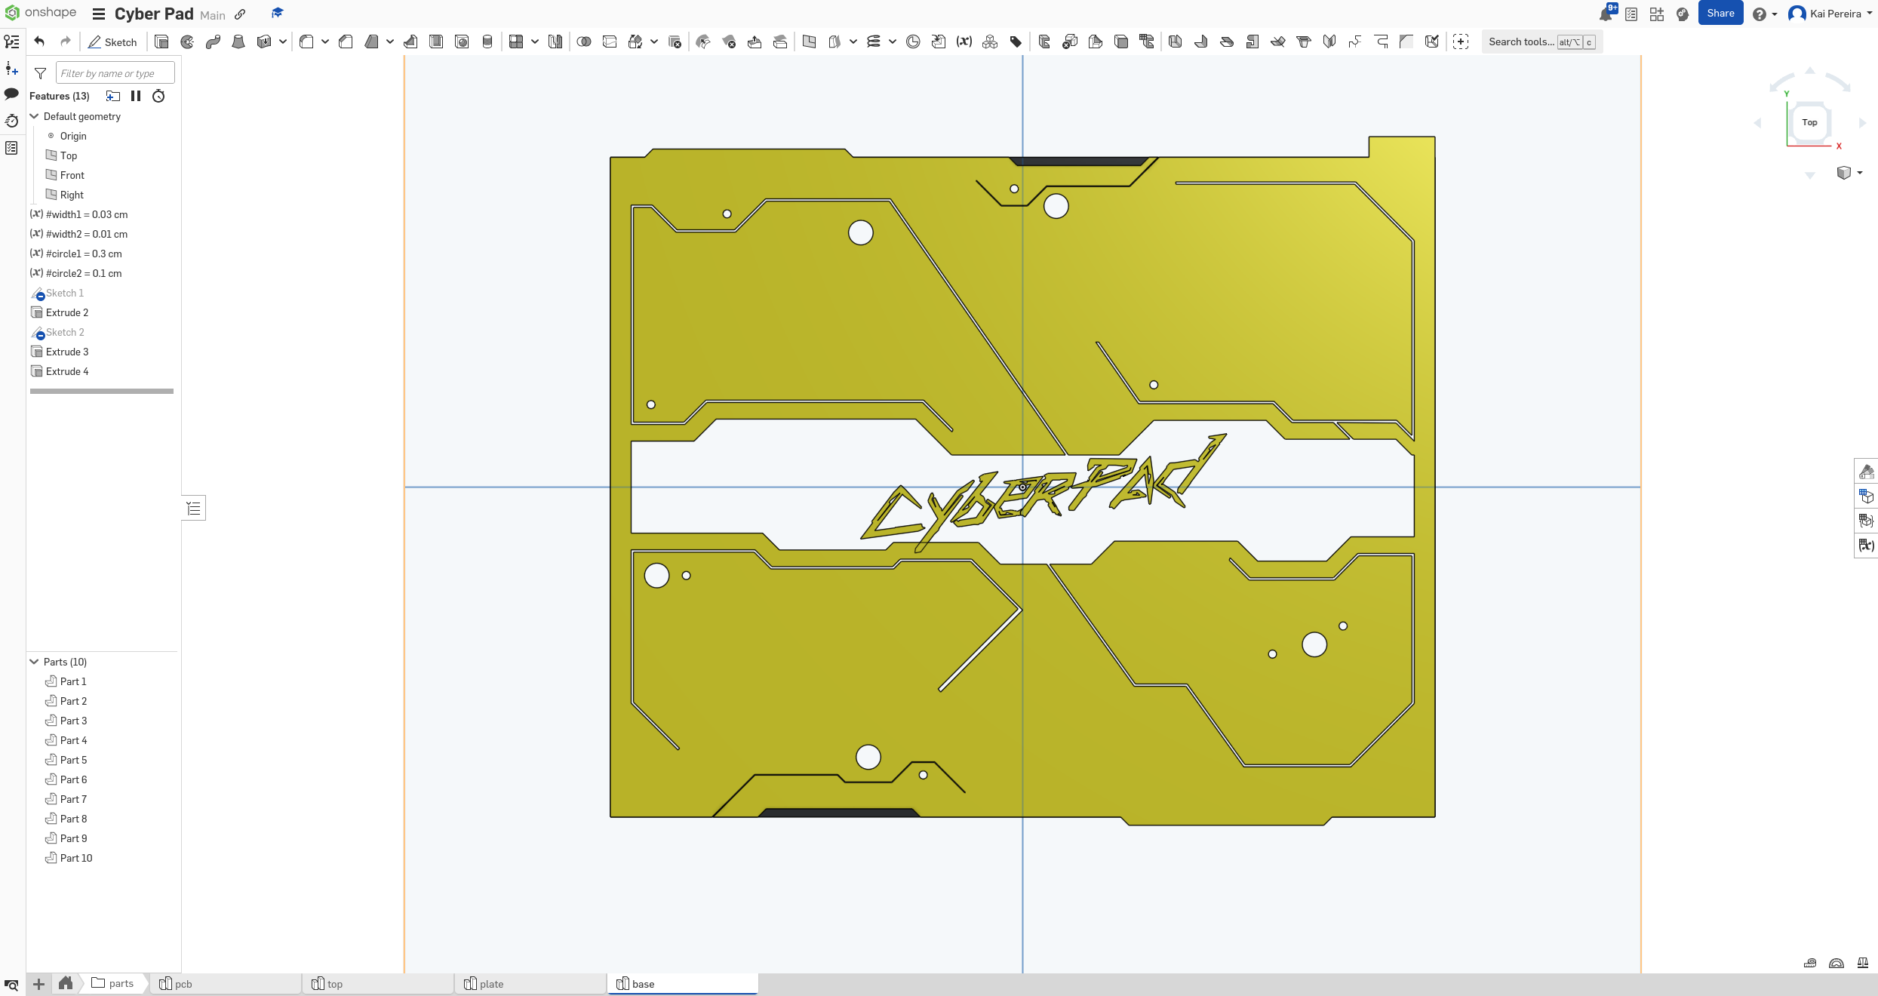Screen dimensions: 1878x996
Task: Start a new Sketch
Action: pyautogui.click(x=112, y=41)
